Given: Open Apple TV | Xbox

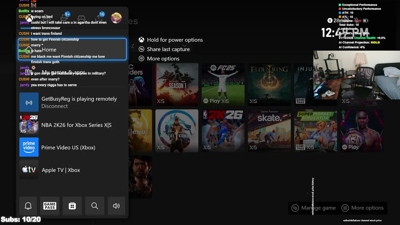Looking at the screenshot, I should (72, 170).
